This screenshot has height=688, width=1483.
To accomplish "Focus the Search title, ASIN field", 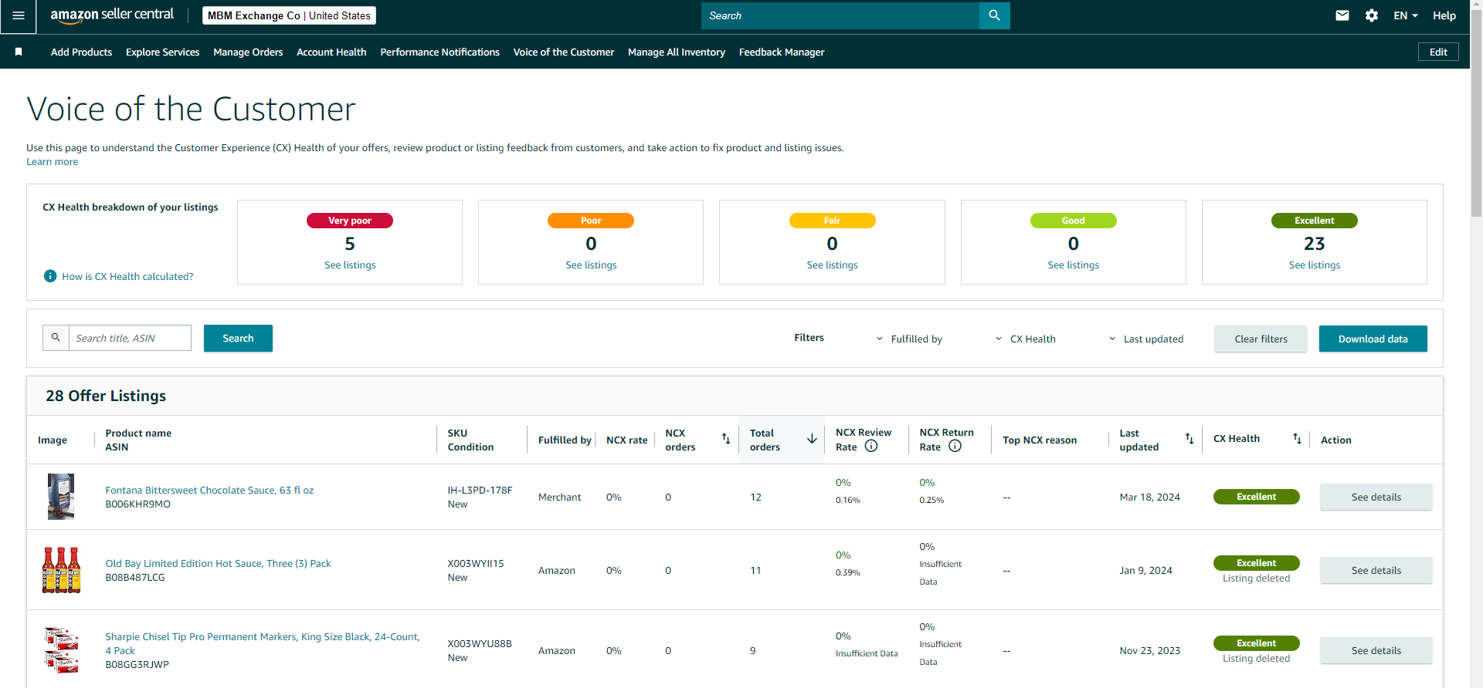I will (x=130, y=338).
